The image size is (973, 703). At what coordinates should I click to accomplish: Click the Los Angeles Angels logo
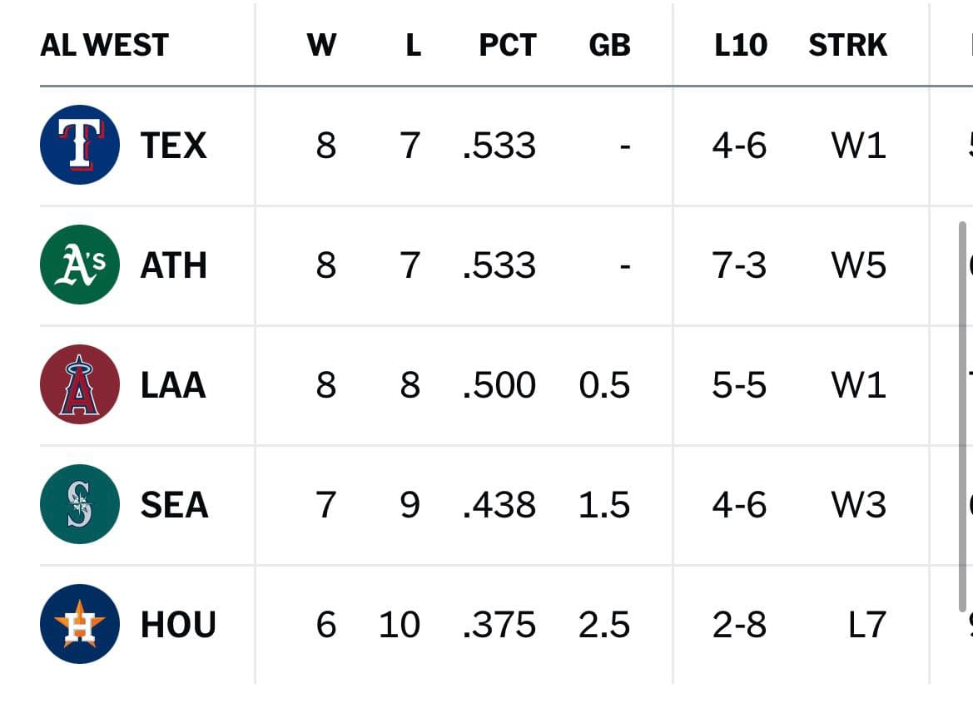(x=79, y=384)
